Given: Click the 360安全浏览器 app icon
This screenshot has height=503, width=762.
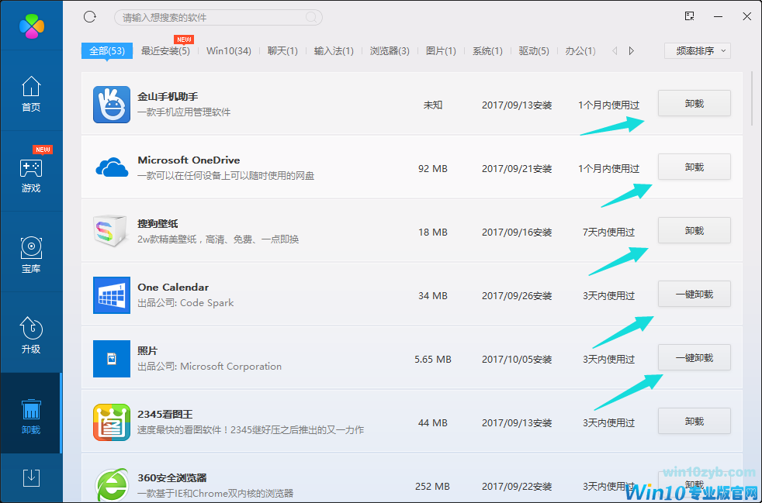Looking at the screenshot, I should coord(112,485).
